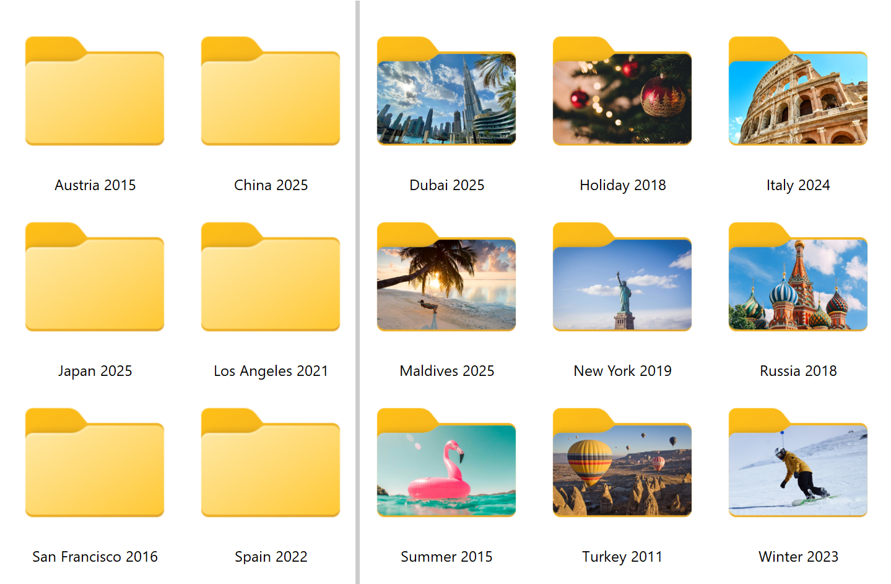Select the Holiday 2018 folder

tap(622, 96)
